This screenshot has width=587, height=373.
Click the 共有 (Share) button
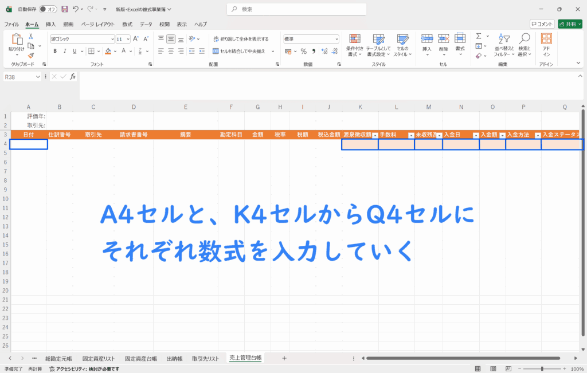pyautogui.click(x=569, y=24)
